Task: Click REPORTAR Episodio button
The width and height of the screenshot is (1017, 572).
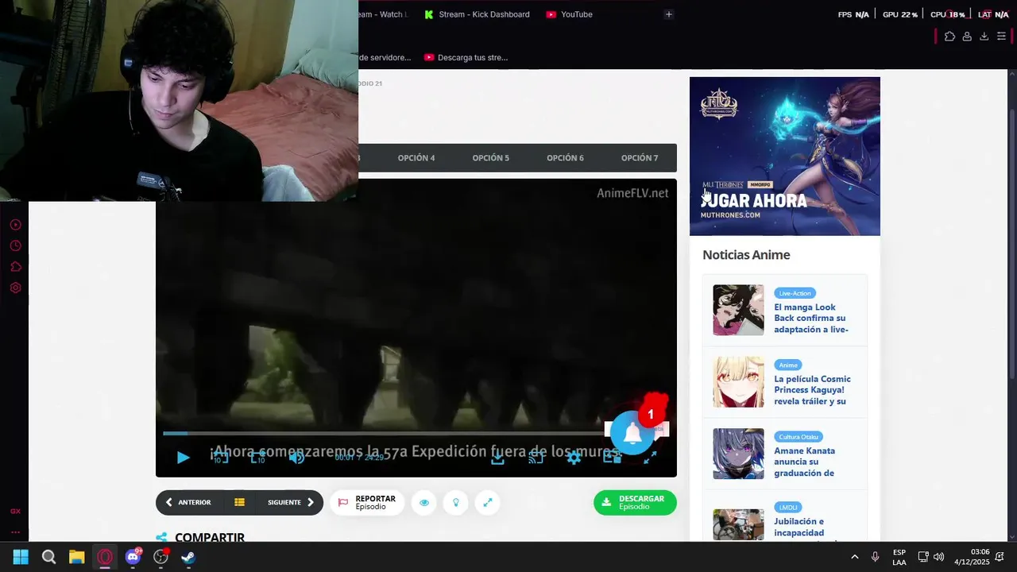Action: (x=366, y=502)
